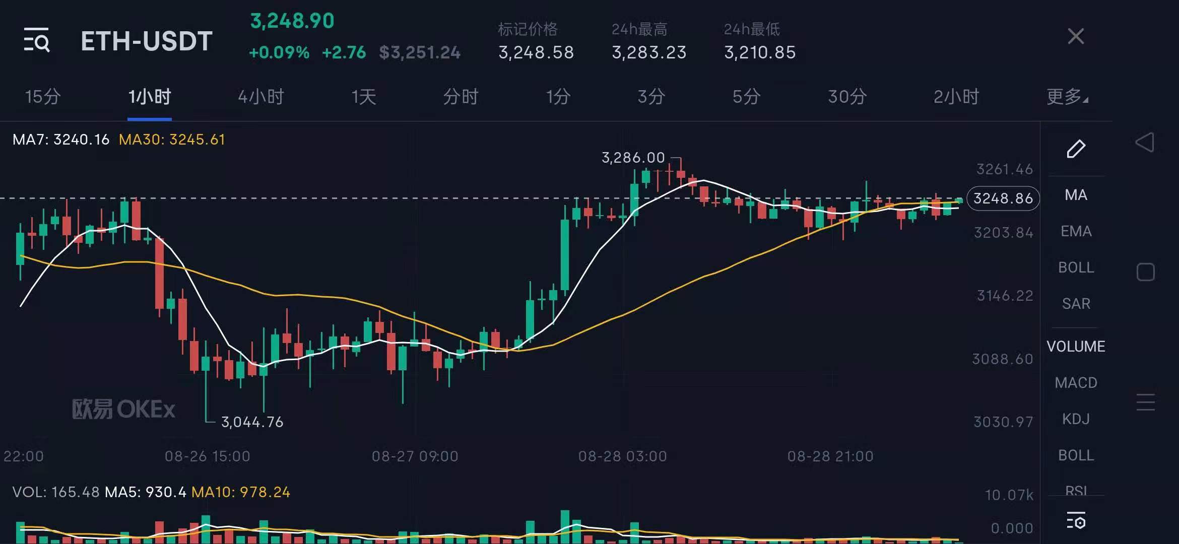Close the chart view with the X
Viewport: 1179px width, 544px height.
(1076, 36)
